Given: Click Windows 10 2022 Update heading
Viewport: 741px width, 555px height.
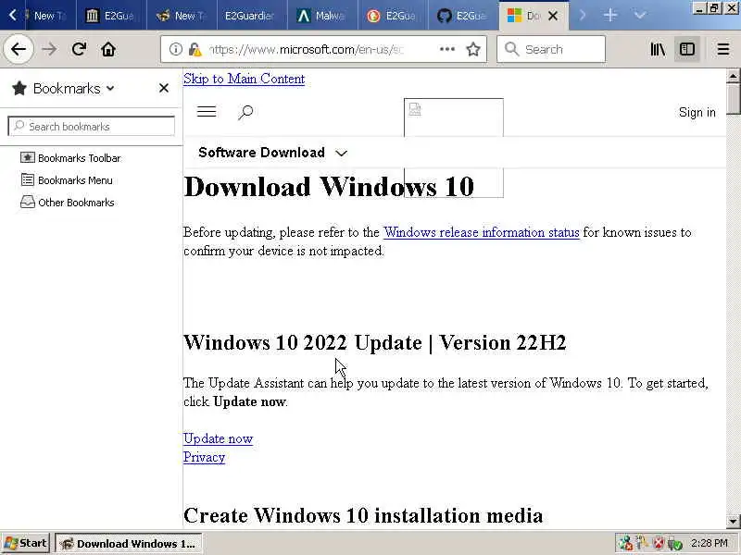Looking at the screenshot, I should pyautogui.click(x=375, y=342).
